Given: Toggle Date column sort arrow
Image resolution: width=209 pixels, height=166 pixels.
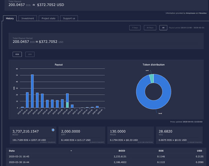Looking at the screenshot, I should click(x=71, y=151).
